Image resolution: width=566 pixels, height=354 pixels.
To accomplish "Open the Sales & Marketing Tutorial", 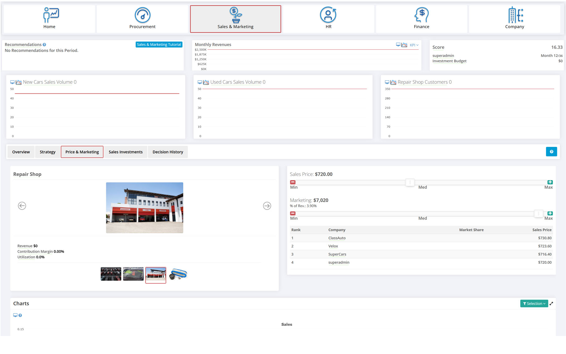I will point(159,45).
